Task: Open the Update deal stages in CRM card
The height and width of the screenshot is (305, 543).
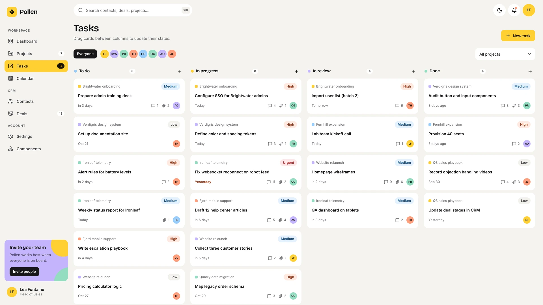Action: pos(479,211)
